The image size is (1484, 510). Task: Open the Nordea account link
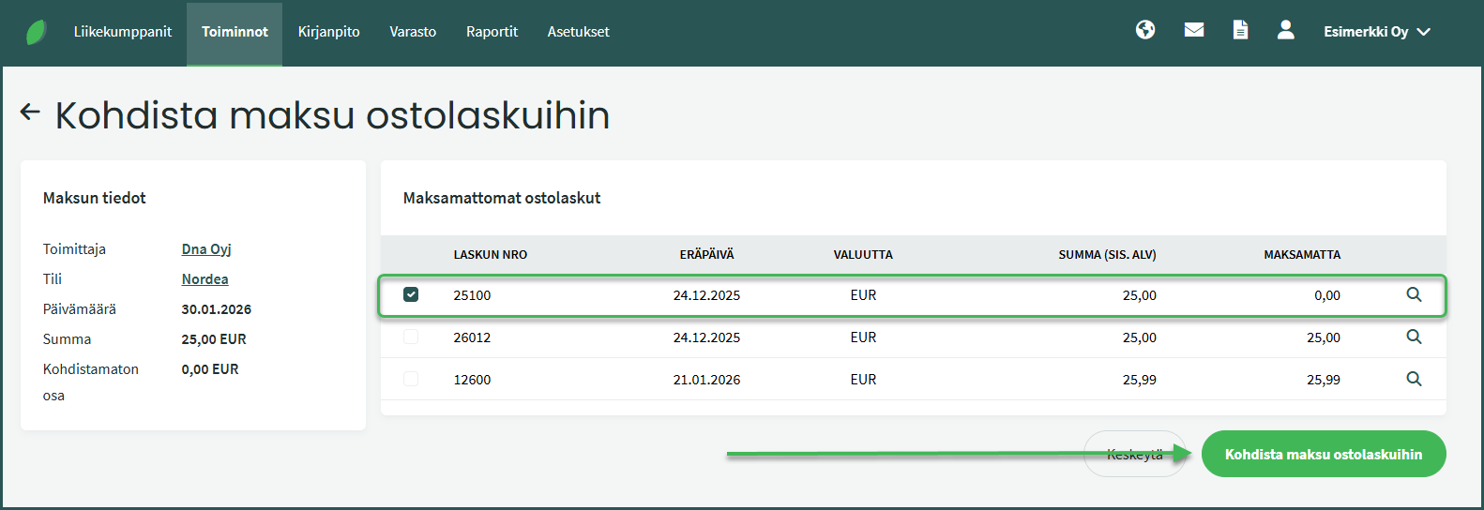[204, 279]
